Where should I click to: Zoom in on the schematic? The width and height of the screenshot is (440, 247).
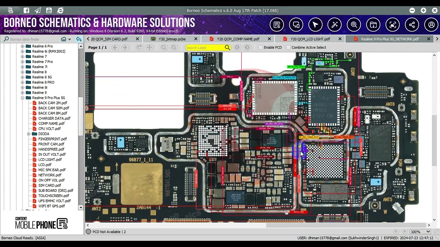174,47
